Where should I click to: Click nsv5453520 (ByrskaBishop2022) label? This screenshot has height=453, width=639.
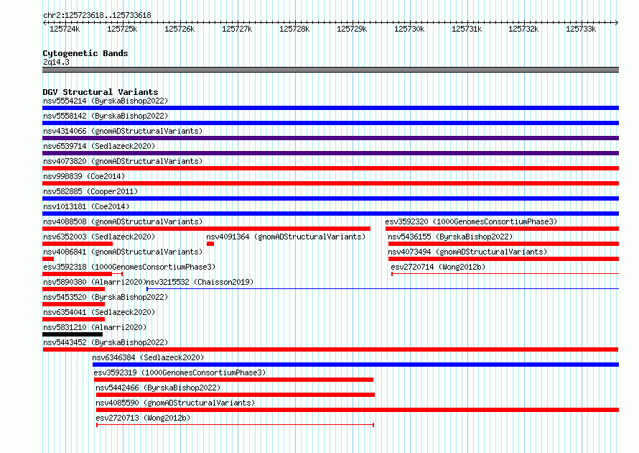click(x=106, y=297)
